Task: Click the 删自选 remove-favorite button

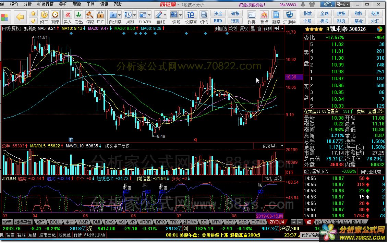Action: [x=221, y=28]
